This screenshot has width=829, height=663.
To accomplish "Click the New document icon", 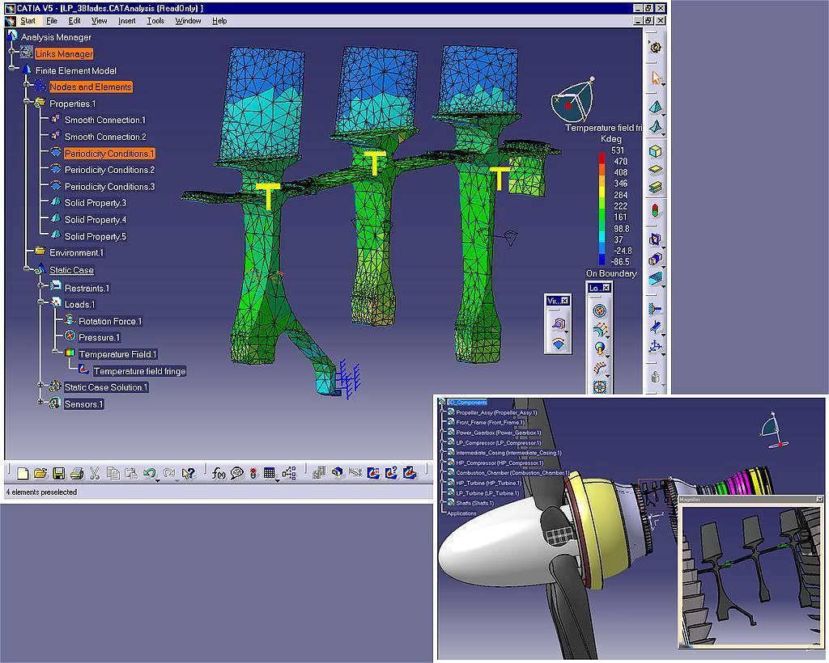I will point(22,473).
